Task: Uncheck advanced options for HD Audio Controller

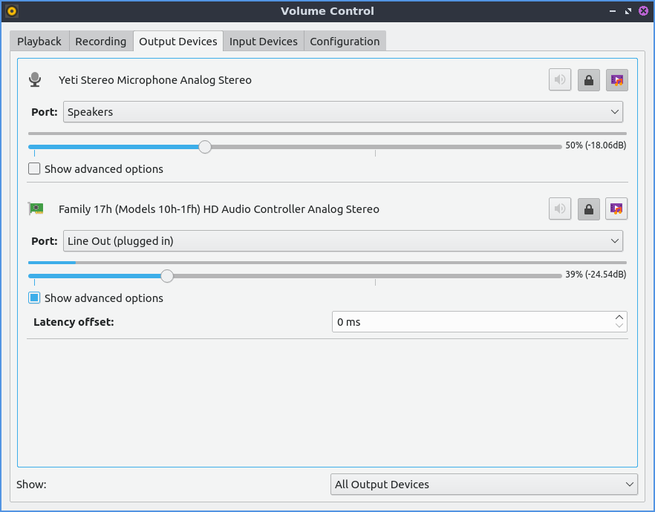Action: [34, 298]
